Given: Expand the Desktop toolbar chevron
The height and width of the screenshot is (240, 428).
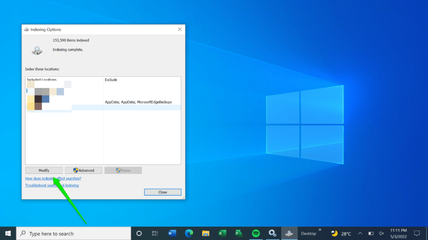Looking at the screenshot, I should (321, 231).
